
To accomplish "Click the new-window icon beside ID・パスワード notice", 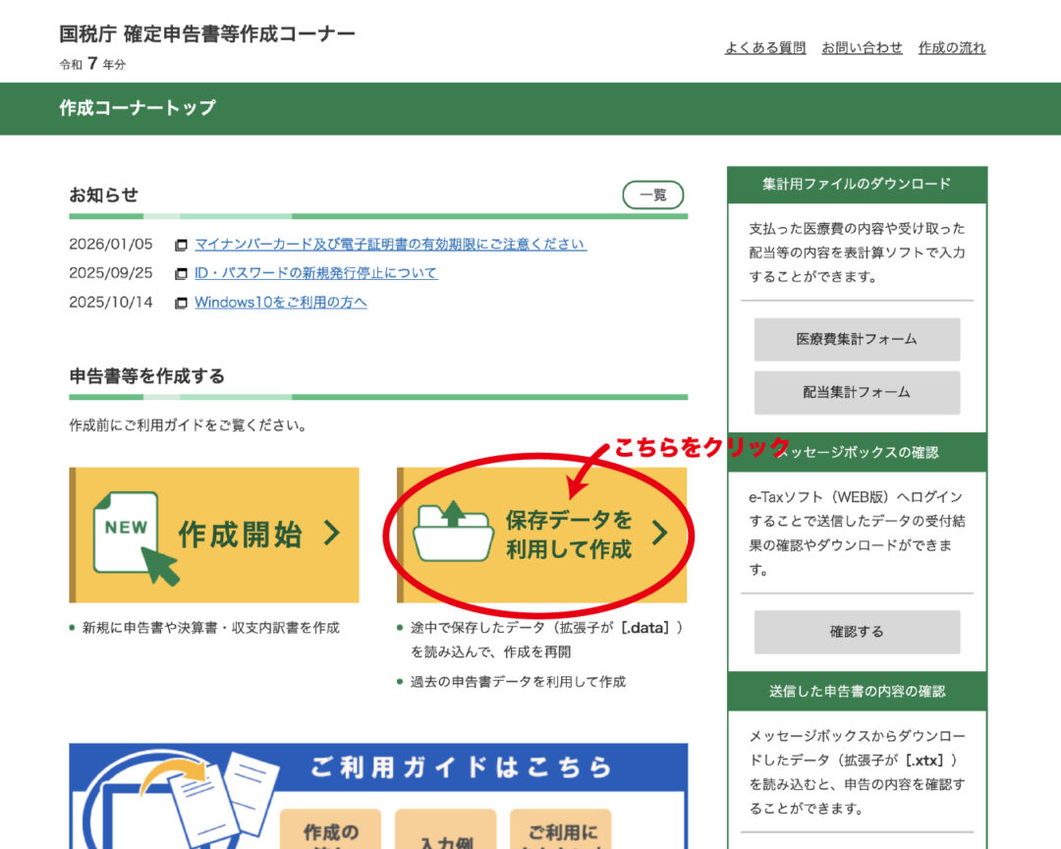I will pos(181,274).
